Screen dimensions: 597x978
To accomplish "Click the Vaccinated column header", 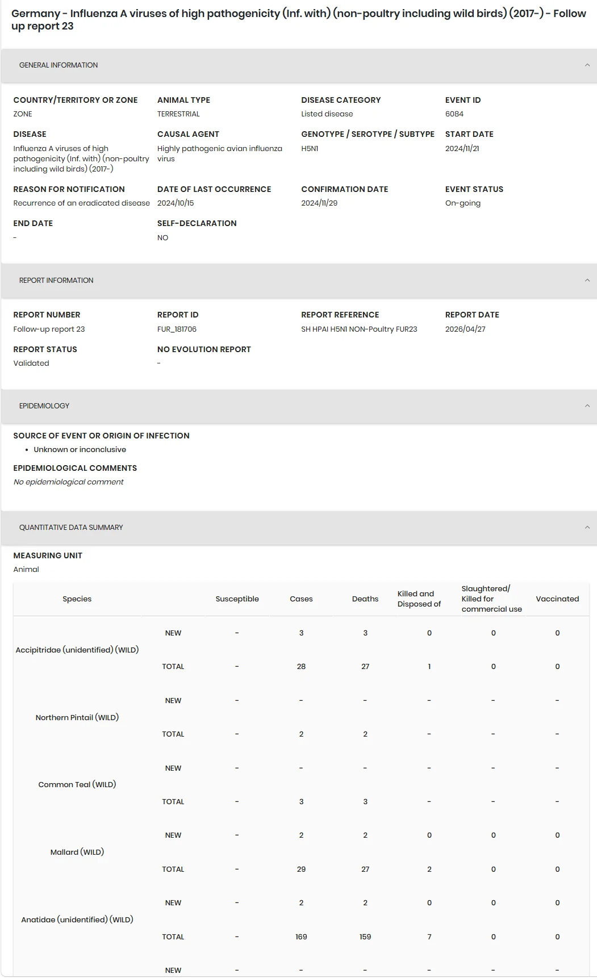I will click(x=557, y=599).
